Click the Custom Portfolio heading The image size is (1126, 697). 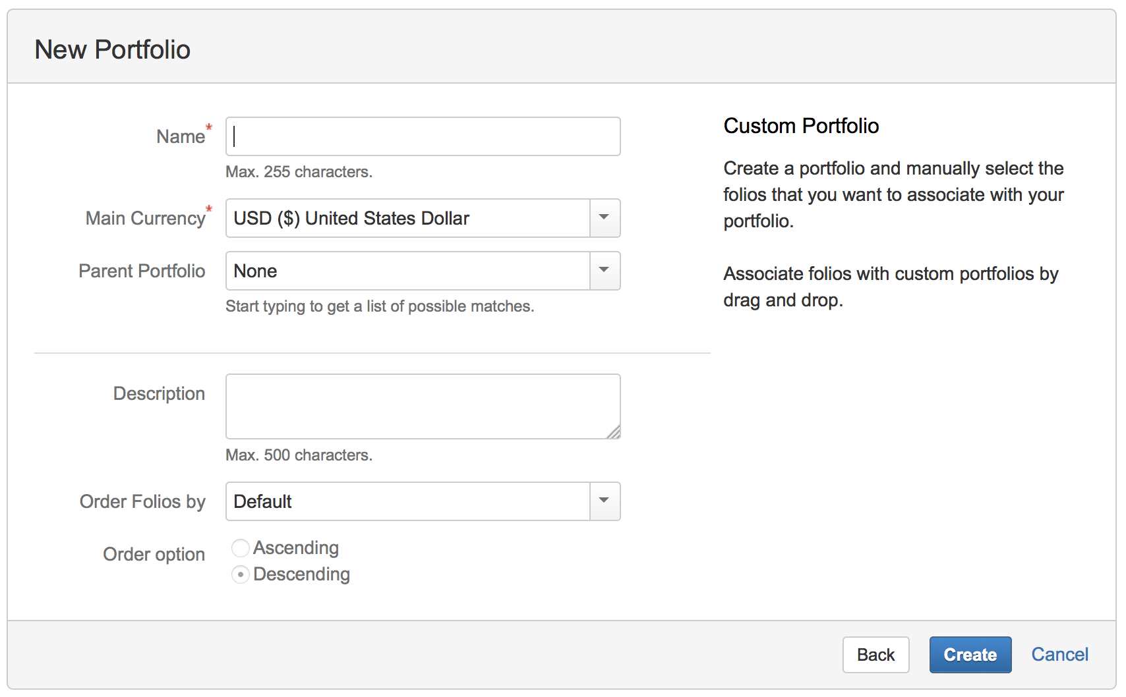(x=801, y=126)
